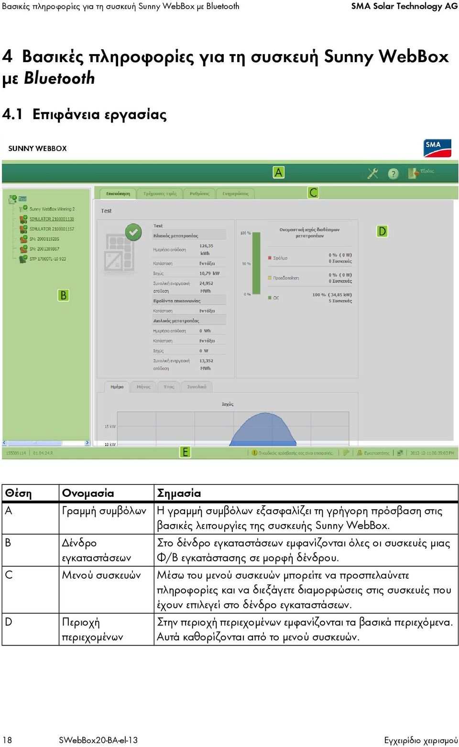Click the blue power curve in chart

click(263, 430)
